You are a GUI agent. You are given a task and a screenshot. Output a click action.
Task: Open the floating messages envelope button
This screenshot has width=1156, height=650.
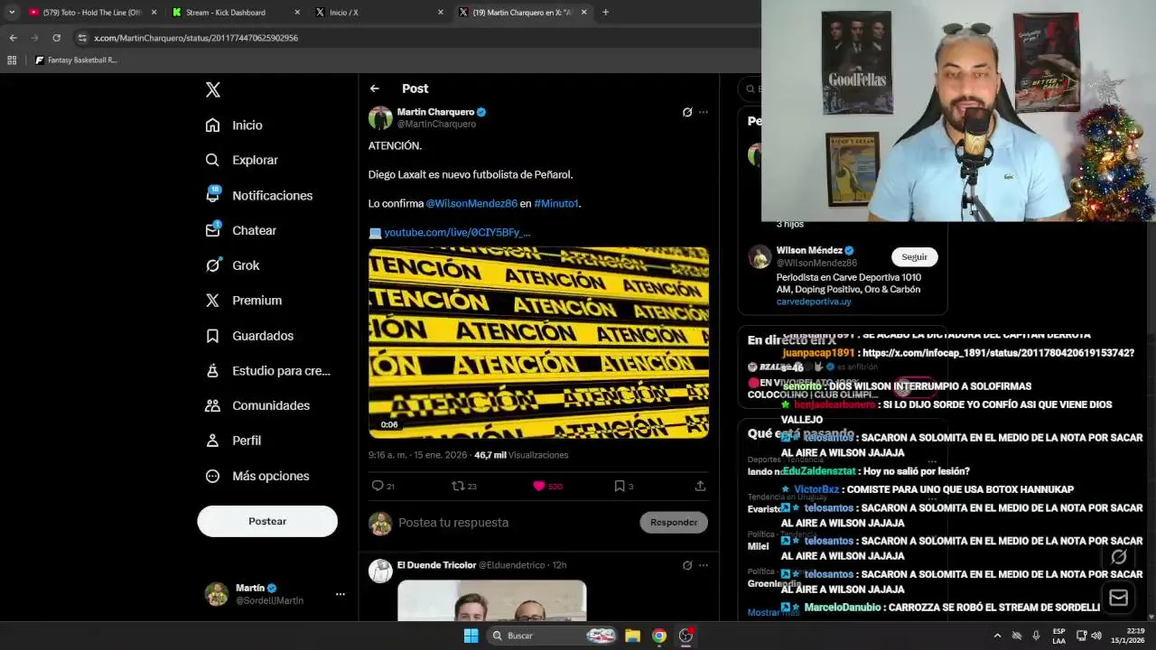pyautogui.click(x=1118, y=598)
